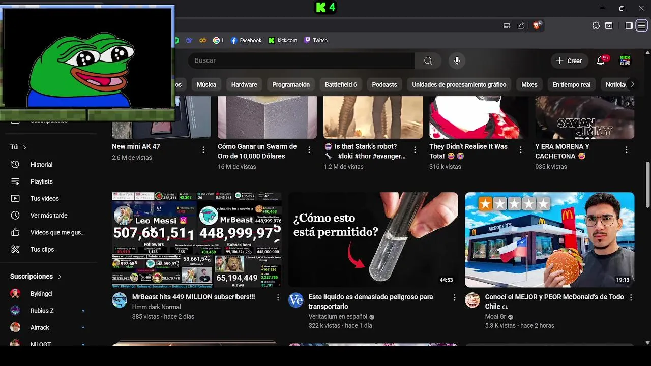Open options for Cómo Ganar un Swarm video
Viewport: 651px width, 366px height.
[x=309, y=150]
